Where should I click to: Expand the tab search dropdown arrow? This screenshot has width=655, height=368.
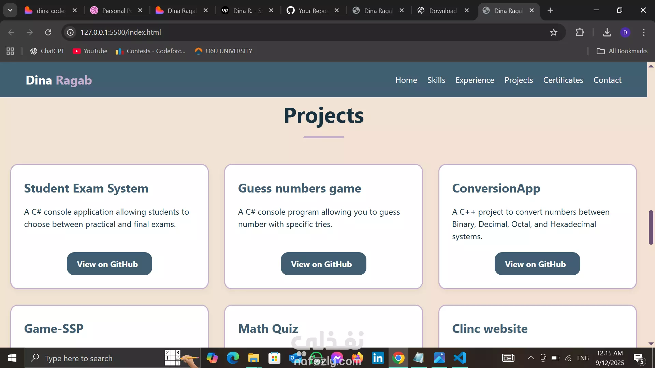click(x=10, y=10)
